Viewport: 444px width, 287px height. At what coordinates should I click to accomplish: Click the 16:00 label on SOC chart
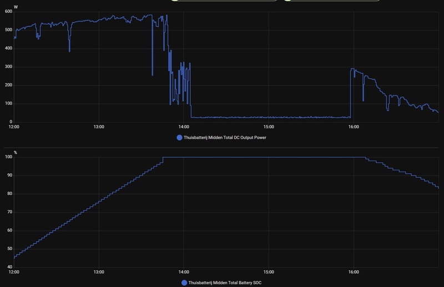(x=354, y=272)
